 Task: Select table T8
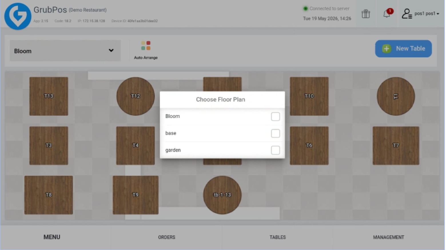coord(49,195)
